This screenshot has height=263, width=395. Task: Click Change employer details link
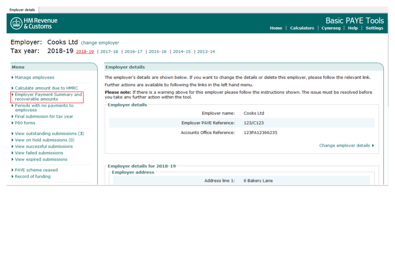tap(344, 145)
